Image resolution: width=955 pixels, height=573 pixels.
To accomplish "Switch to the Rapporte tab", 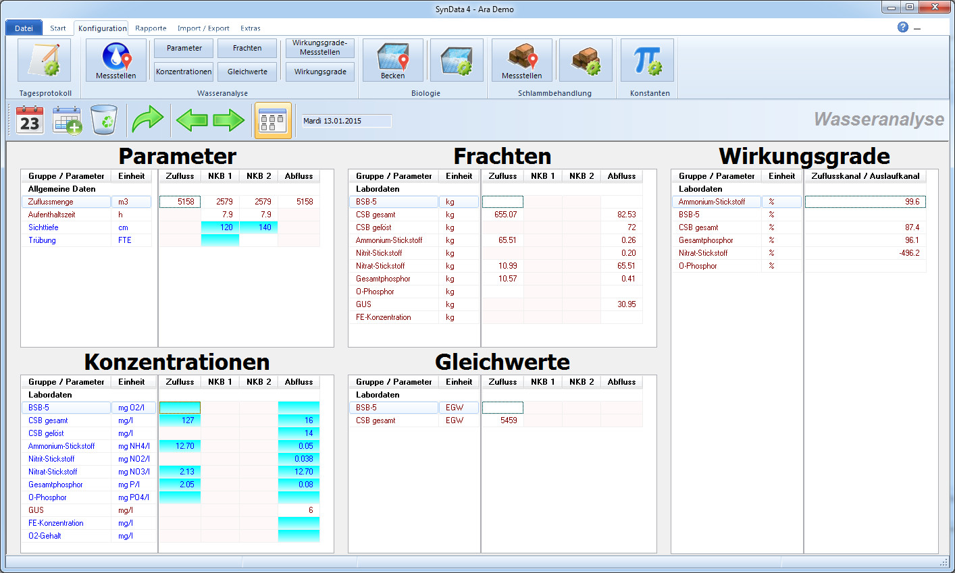I will pos(151,28).
